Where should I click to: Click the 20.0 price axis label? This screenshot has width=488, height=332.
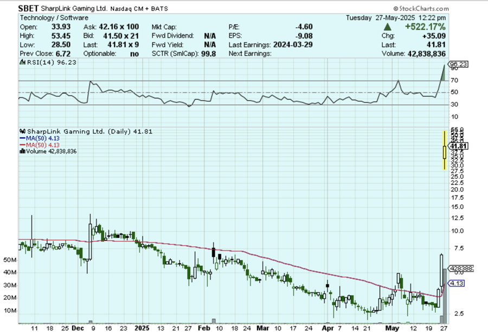[458, 190]
